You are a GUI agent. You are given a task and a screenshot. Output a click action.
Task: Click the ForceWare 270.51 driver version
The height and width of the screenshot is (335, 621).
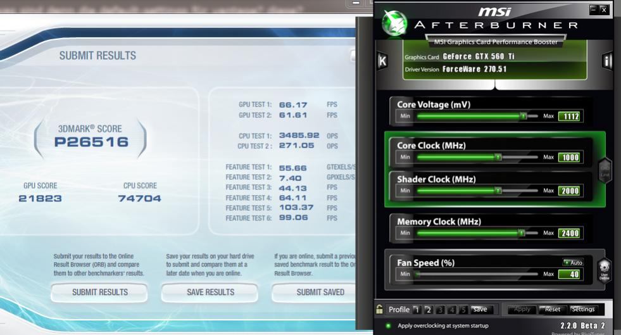click(475, 69)
